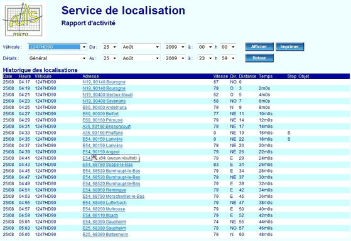Click the Imprimer button
This screenshot has width=351, height=241.
click(289, 47)
